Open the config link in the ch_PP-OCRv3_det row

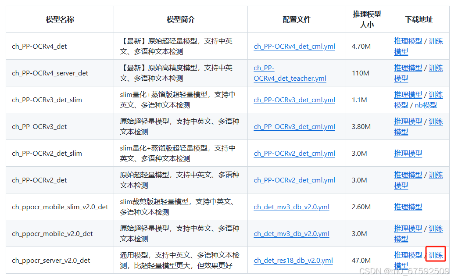(x=294, y=126)
